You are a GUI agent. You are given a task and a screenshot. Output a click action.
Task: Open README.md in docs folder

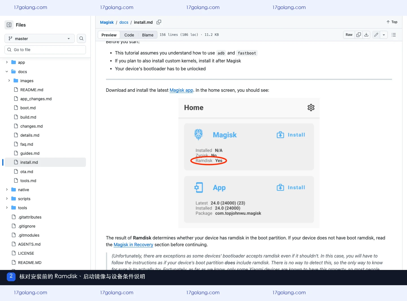[x=32, y=90]
